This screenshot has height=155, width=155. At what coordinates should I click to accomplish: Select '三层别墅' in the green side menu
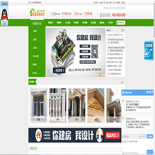pyautogui.click(x=34, y=48)
